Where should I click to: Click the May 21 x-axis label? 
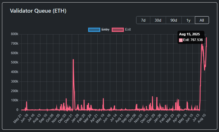(x=18, y=118)
